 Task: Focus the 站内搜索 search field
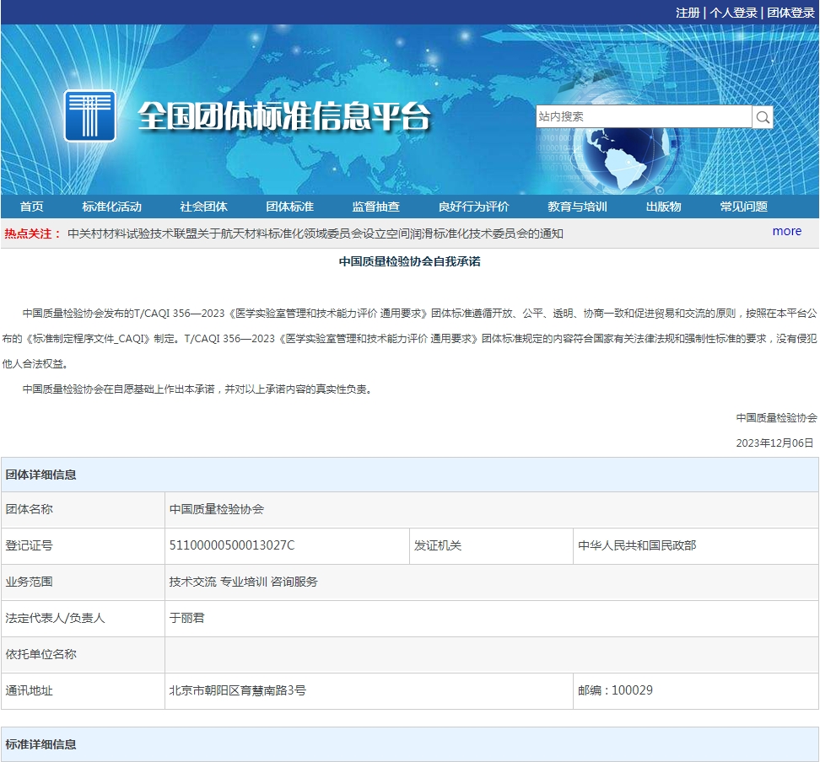click(644, 116)
